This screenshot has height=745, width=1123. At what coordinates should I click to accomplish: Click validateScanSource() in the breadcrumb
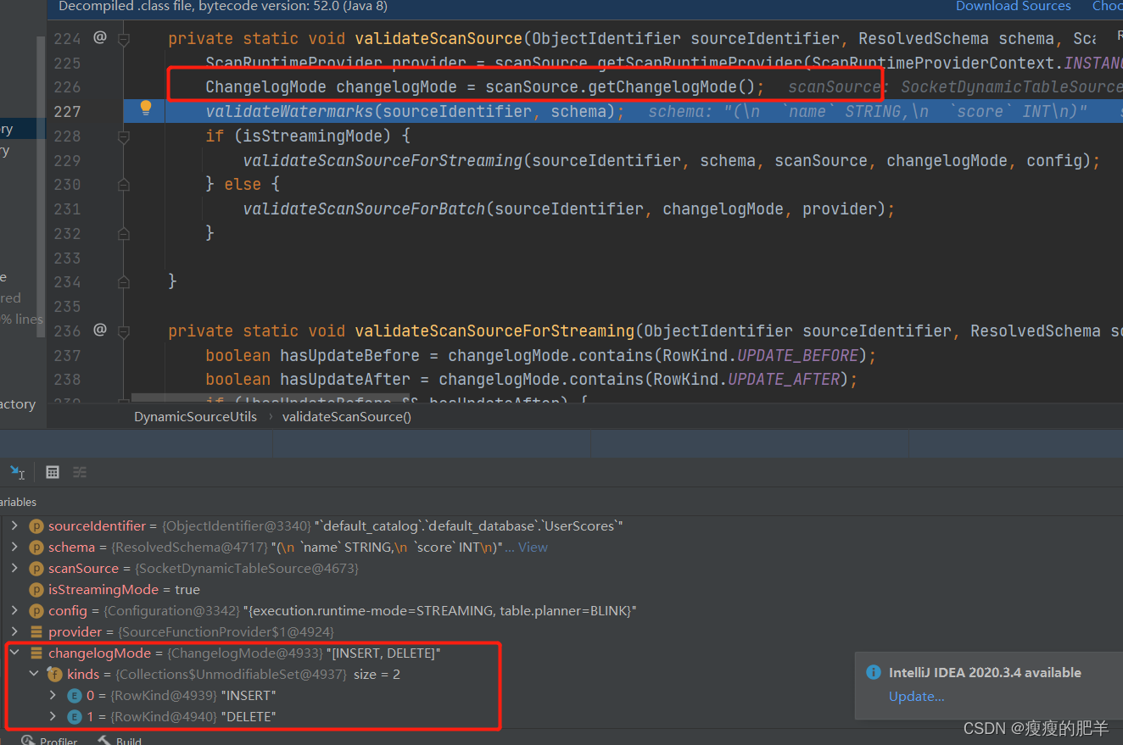(x=346, y=416)
